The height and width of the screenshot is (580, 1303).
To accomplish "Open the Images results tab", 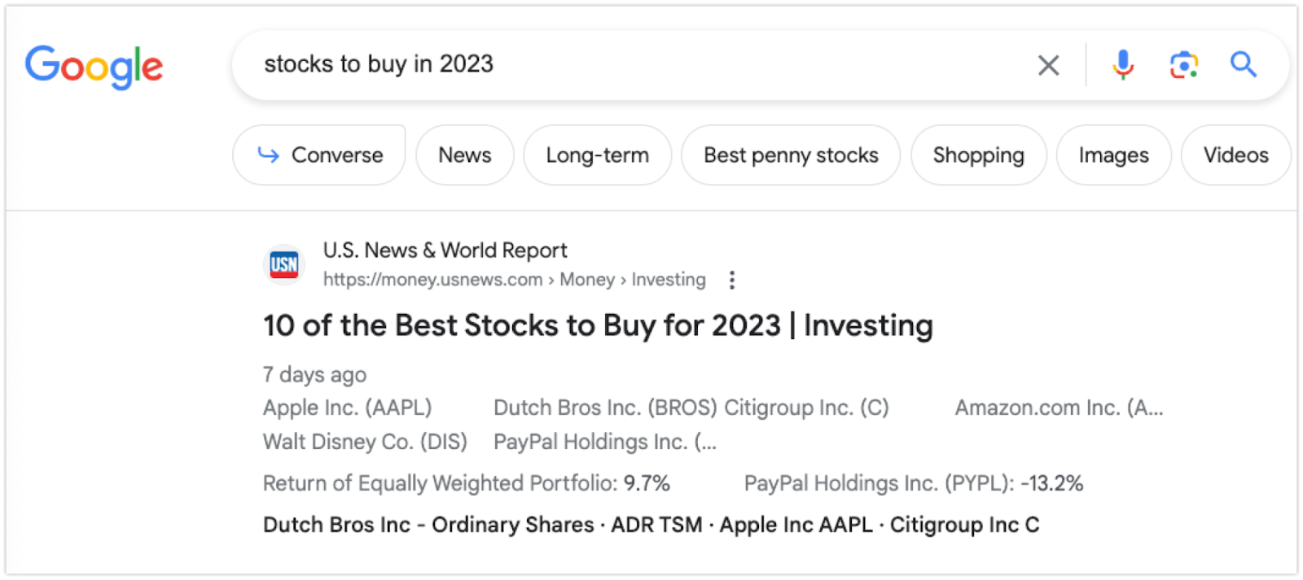I will [x=1113, y=155].
